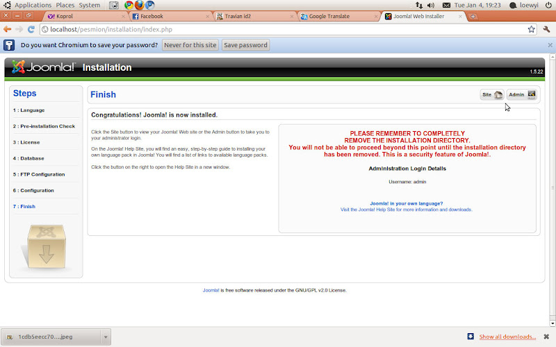Viewport: 556px width, 347px height.
Task: Click the Save password button
Action: [246, 45]
